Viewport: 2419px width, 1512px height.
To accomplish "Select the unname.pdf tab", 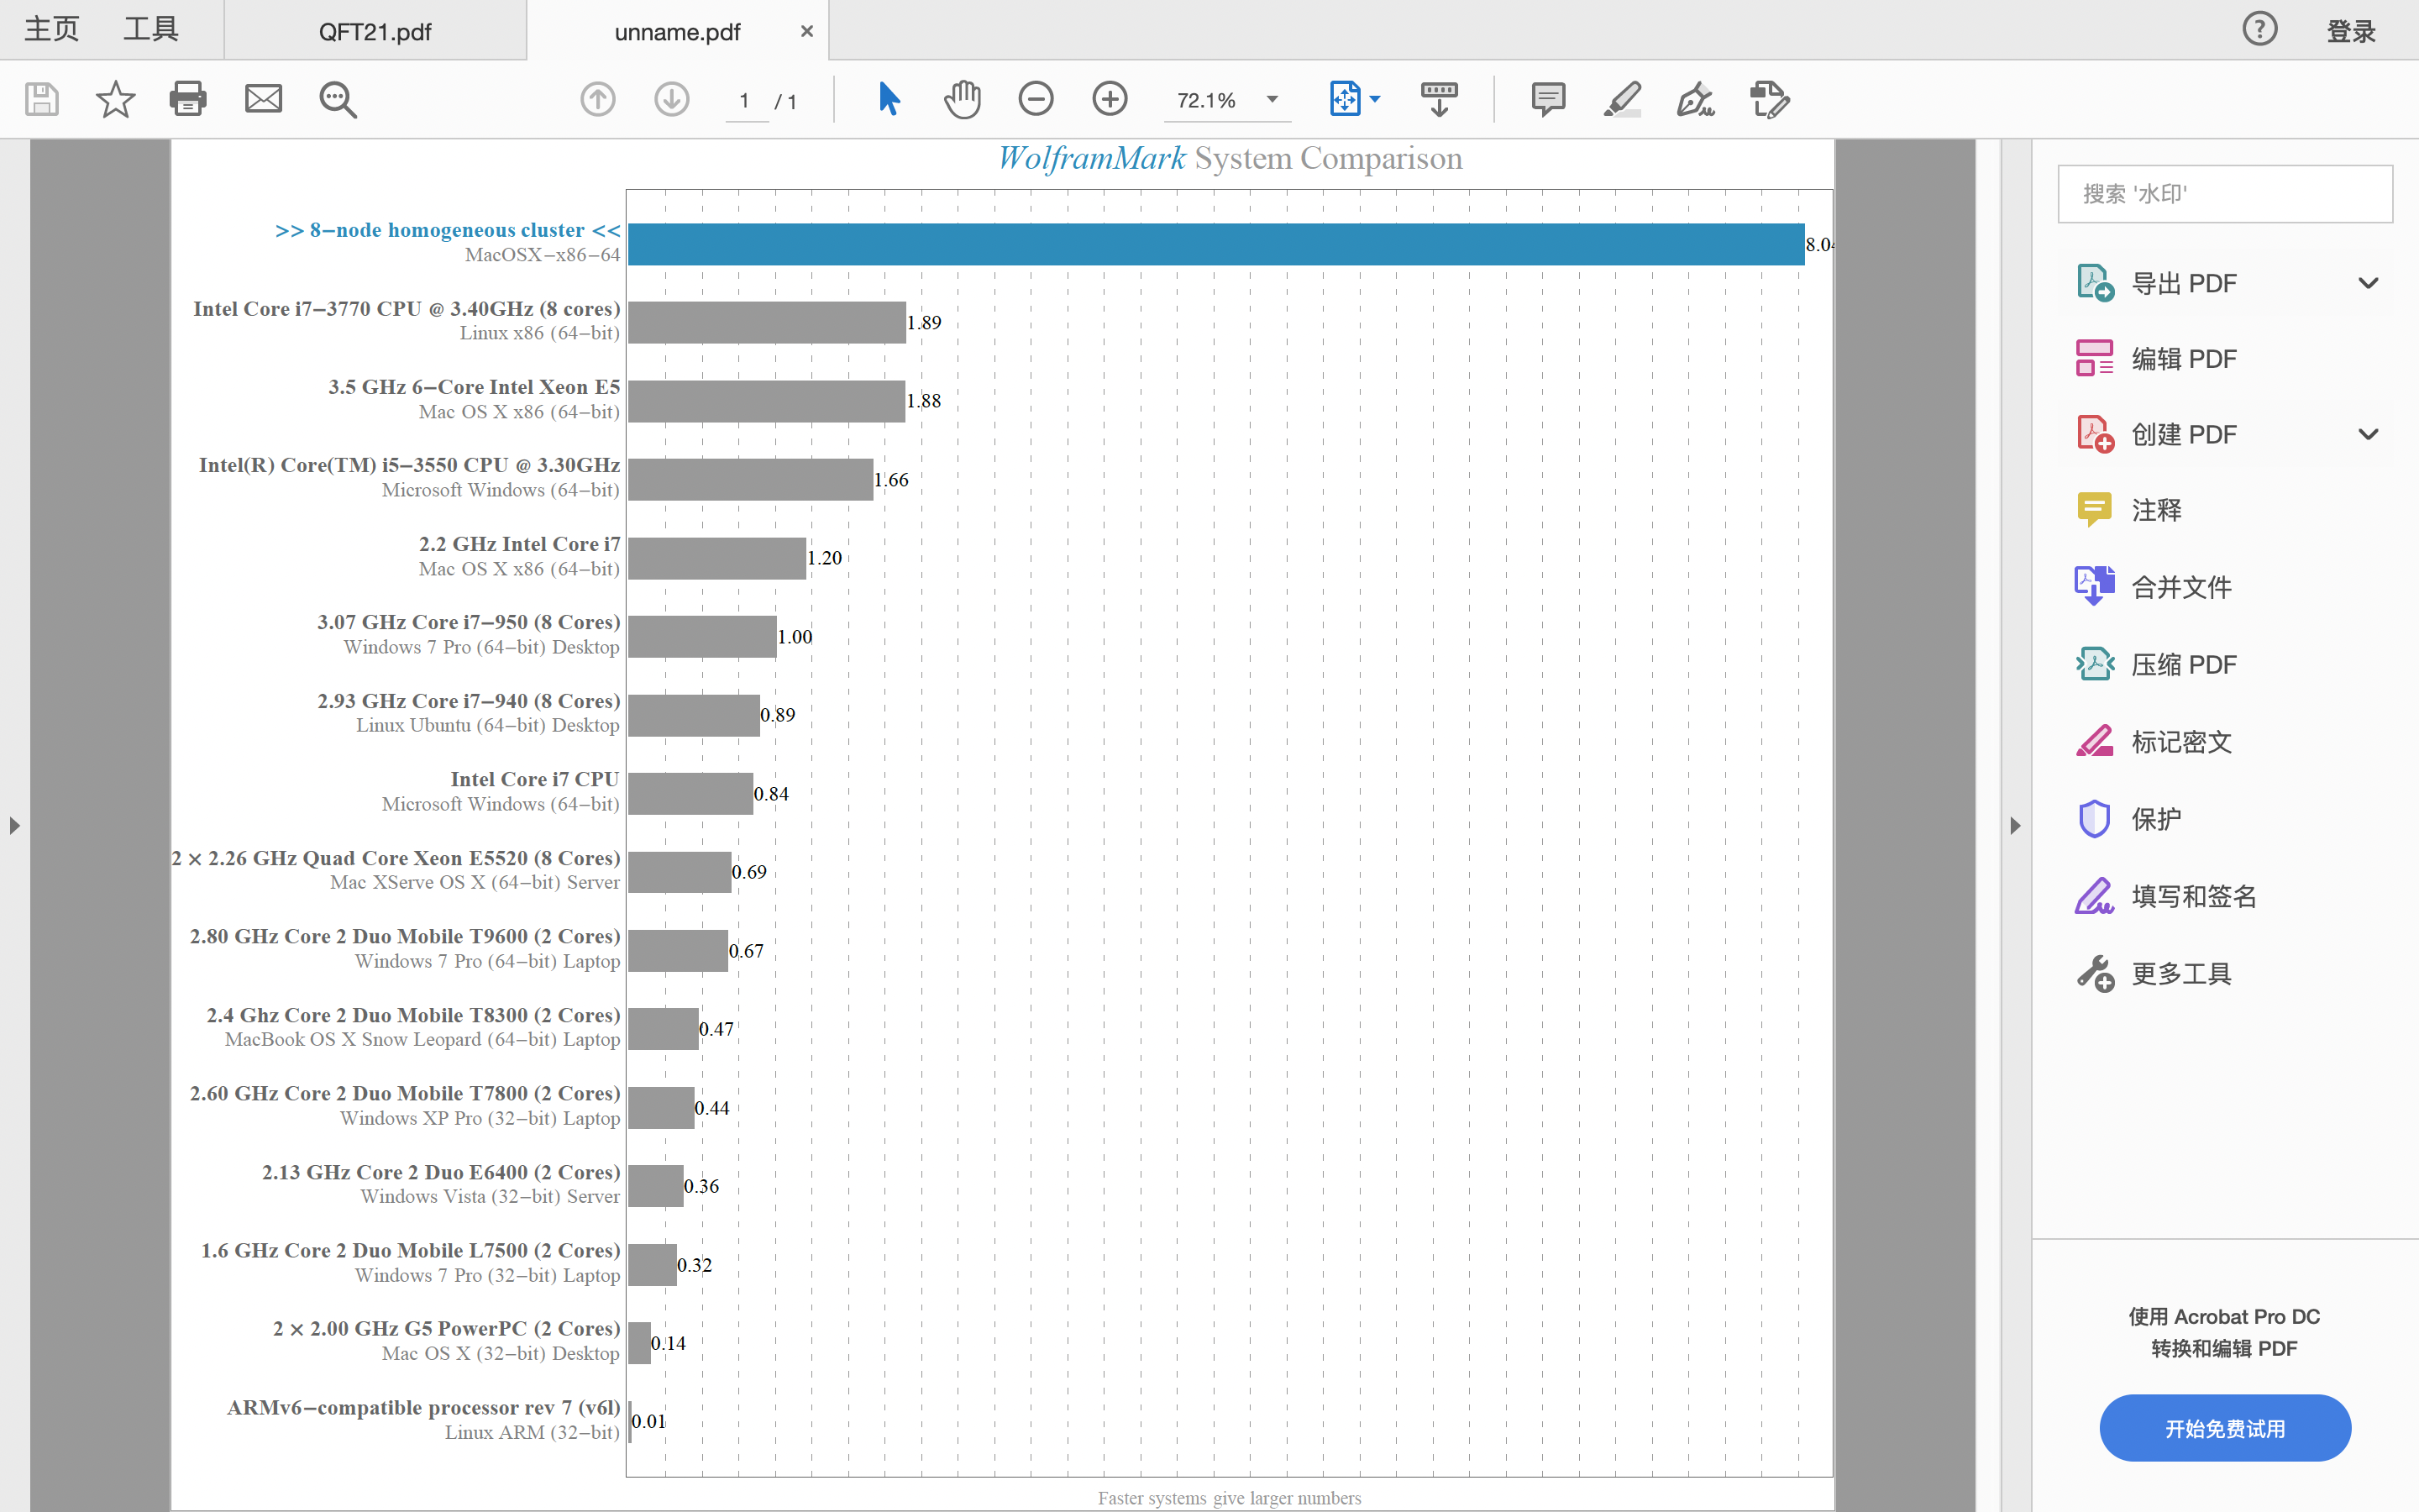I will click(x=677, y=31).
